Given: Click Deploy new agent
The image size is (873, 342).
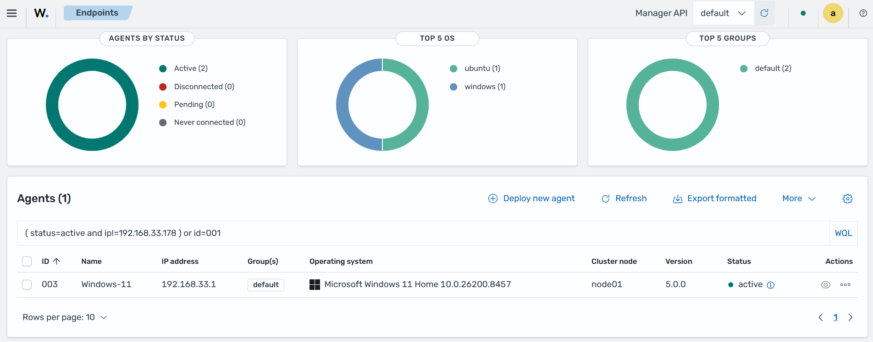Looking at the screenshot, I should (531, 198).
